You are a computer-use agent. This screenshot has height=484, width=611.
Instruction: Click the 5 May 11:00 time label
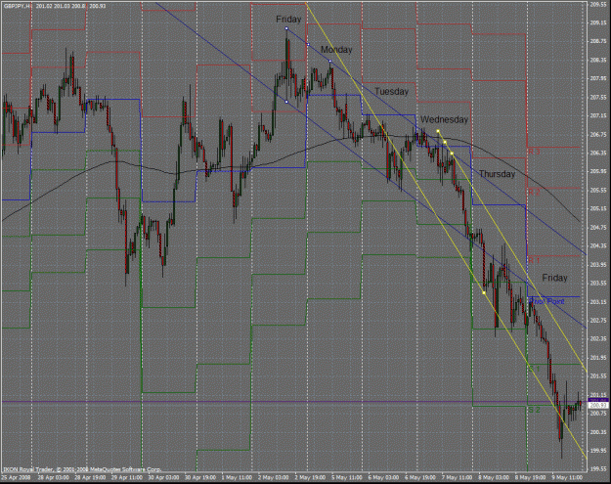click(347, 477)
